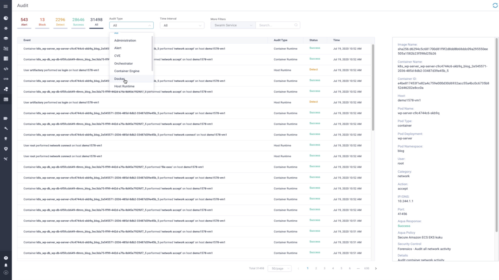The width and height of the screenshot is (499, 280).
Task: Click the pagination ellipsis jump button
Action: (358, 268)
